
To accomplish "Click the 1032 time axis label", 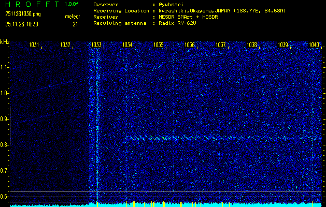I will (x=65, y=45).
